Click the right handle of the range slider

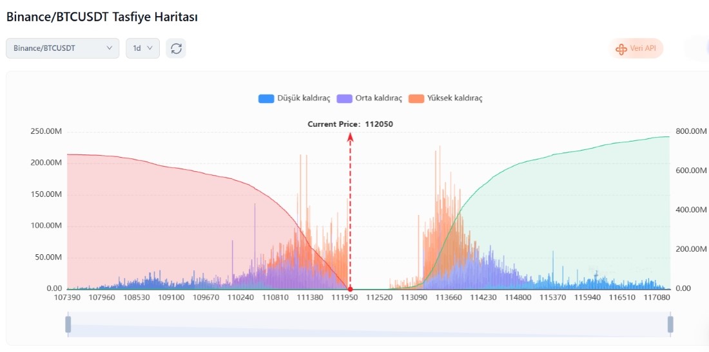click(670, 324)
